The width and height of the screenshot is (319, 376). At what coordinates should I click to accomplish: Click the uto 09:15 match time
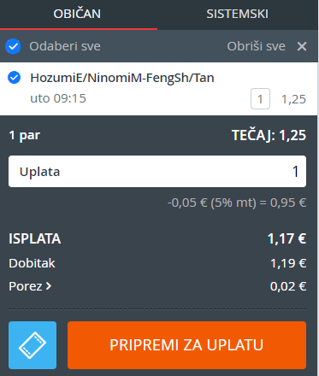tap(58, 98)
